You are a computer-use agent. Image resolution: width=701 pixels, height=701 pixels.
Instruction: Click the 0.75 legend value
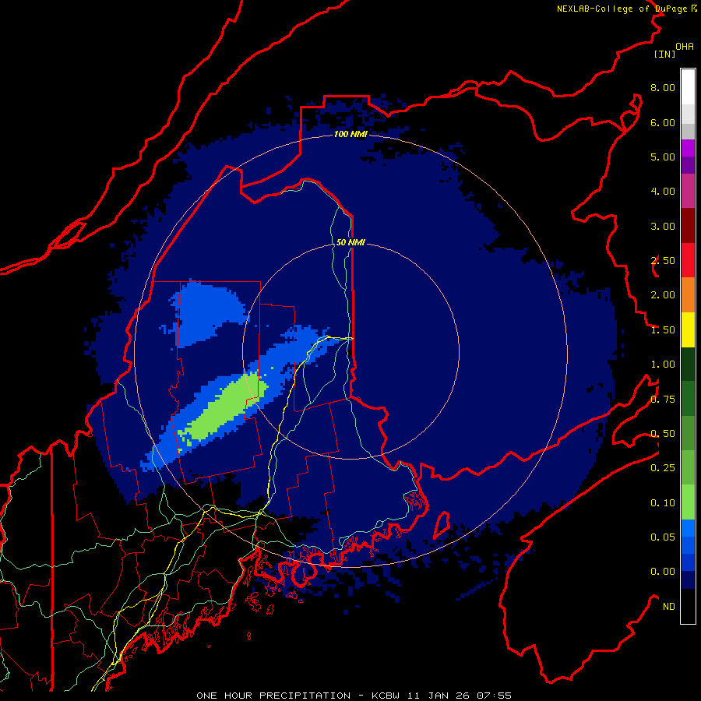pyautogui.click(x=663, y=400)
